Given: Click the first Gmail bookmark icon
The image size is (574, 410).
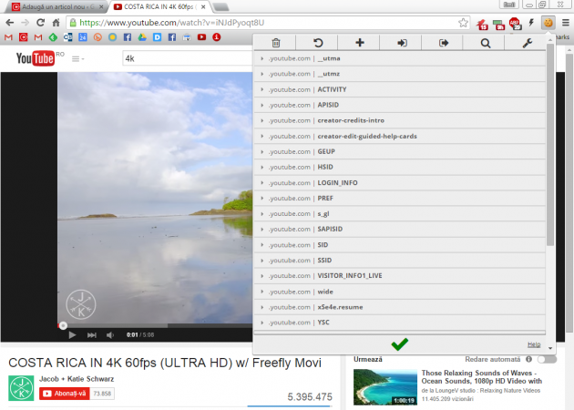Looking at the screenshot, I should (8, 37).
